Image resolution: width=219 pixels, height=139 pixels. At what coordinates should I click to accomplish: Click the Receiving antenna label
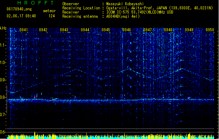point(80,16)
